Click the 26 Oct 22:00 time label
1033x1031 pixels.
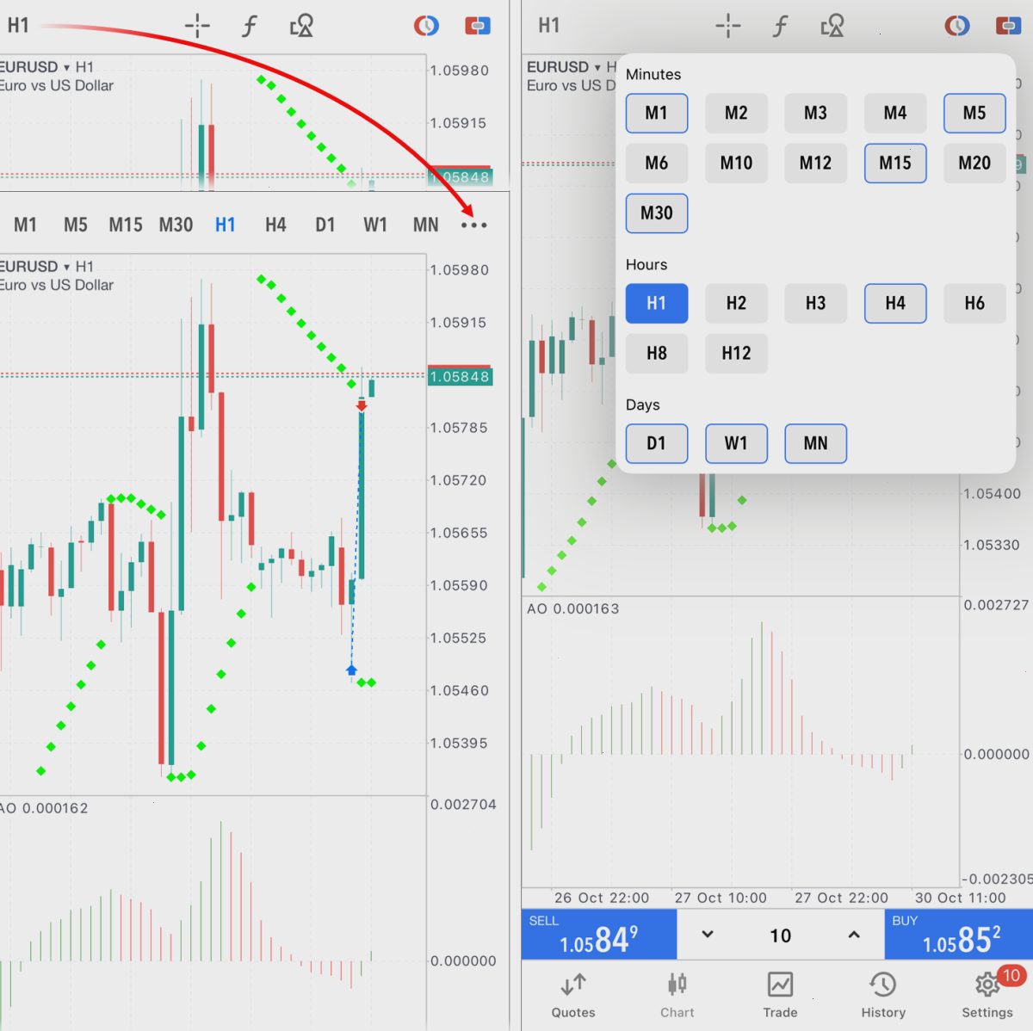pos(602,898)
